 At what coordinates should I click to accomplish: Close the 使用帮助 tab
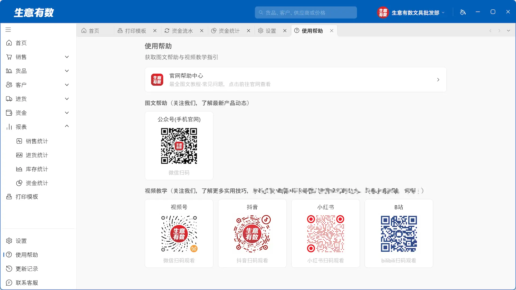[x=332, y=31]
